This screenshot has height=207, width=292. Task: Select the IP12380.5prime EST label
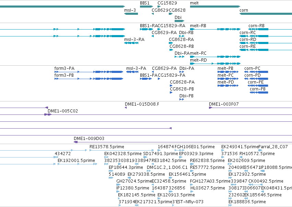(x=133, y=188)
